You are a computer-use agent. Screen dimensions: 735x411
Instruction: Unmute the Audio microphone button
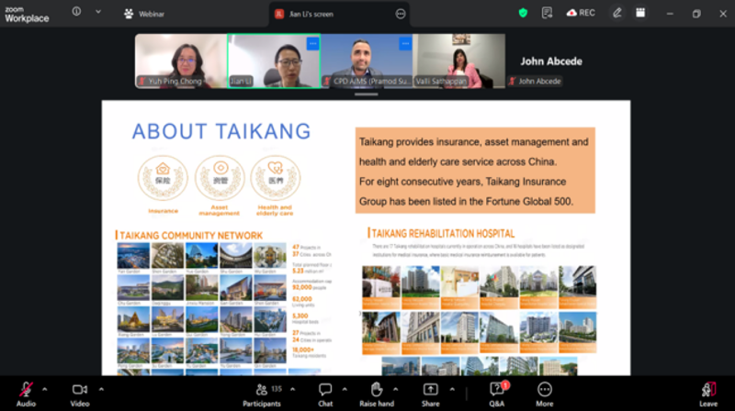pyautogui.click(x=26, y=390)
